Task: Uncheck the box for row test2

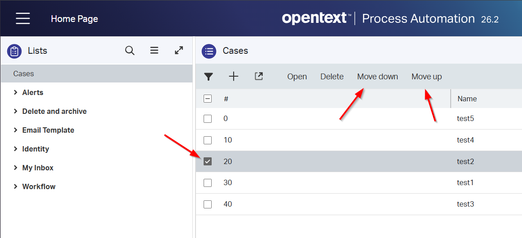Action: [207, 161]
